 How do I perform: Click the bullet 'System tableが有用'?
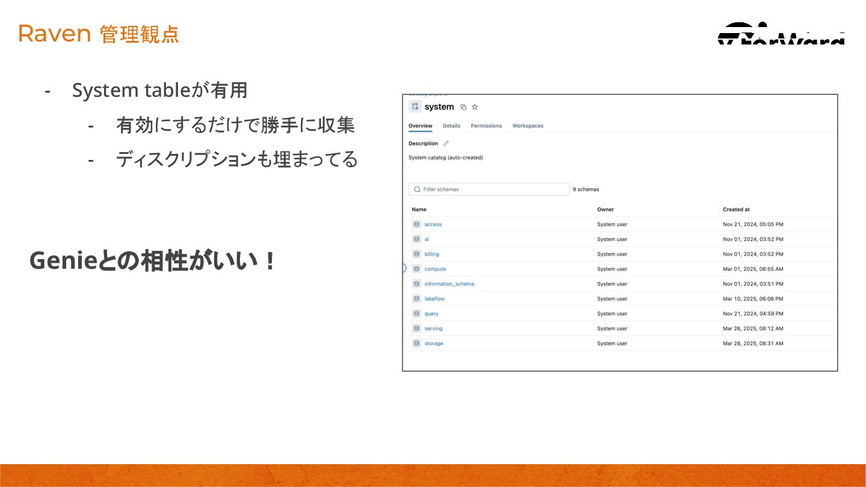[160, 90]
